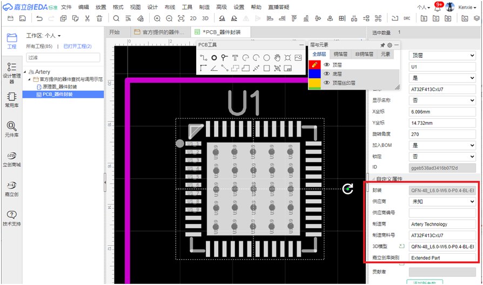The image size is (483, 285).
Task: Pick the hand pan tool in PCB tools
Action: click(277, 57)
